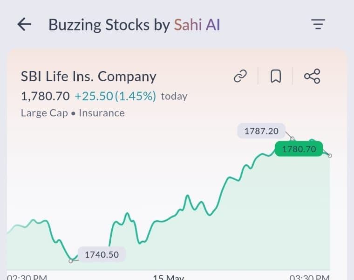Screen dimensions: 354x280
Task: Click the 1,780.70 stock price
Action: [45, 96]
